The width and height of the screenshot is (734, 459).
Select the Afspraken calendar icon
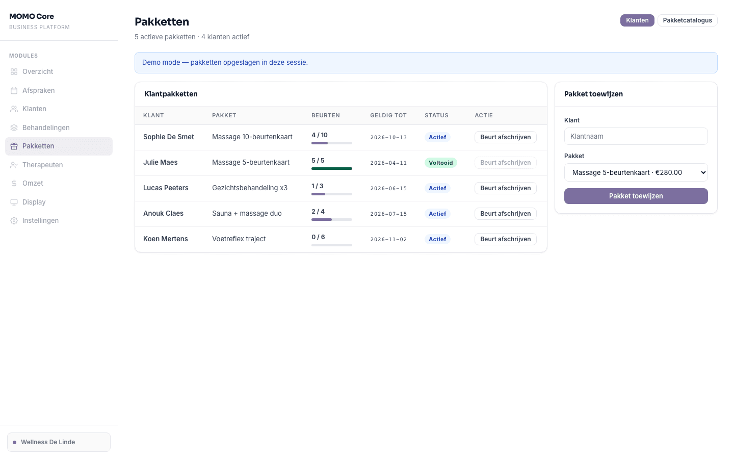[14, 90]
